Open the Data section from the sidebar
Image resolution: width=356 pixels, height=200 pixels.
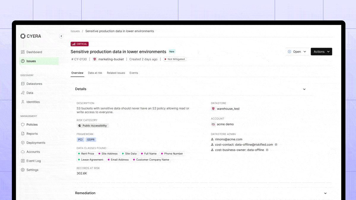(23, 93)
